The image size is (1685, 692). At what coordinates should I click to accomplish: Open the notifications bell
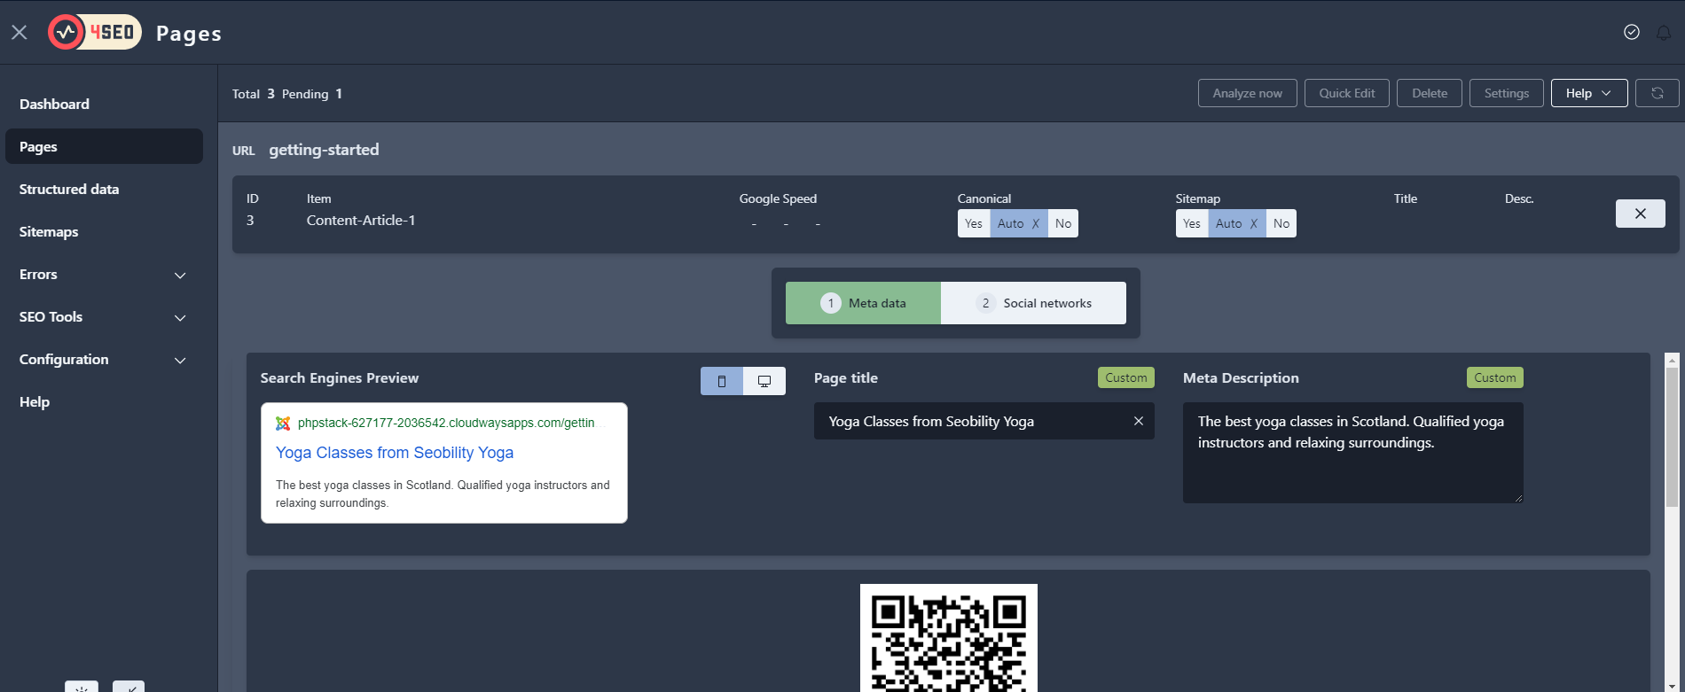coord(1664,33)
